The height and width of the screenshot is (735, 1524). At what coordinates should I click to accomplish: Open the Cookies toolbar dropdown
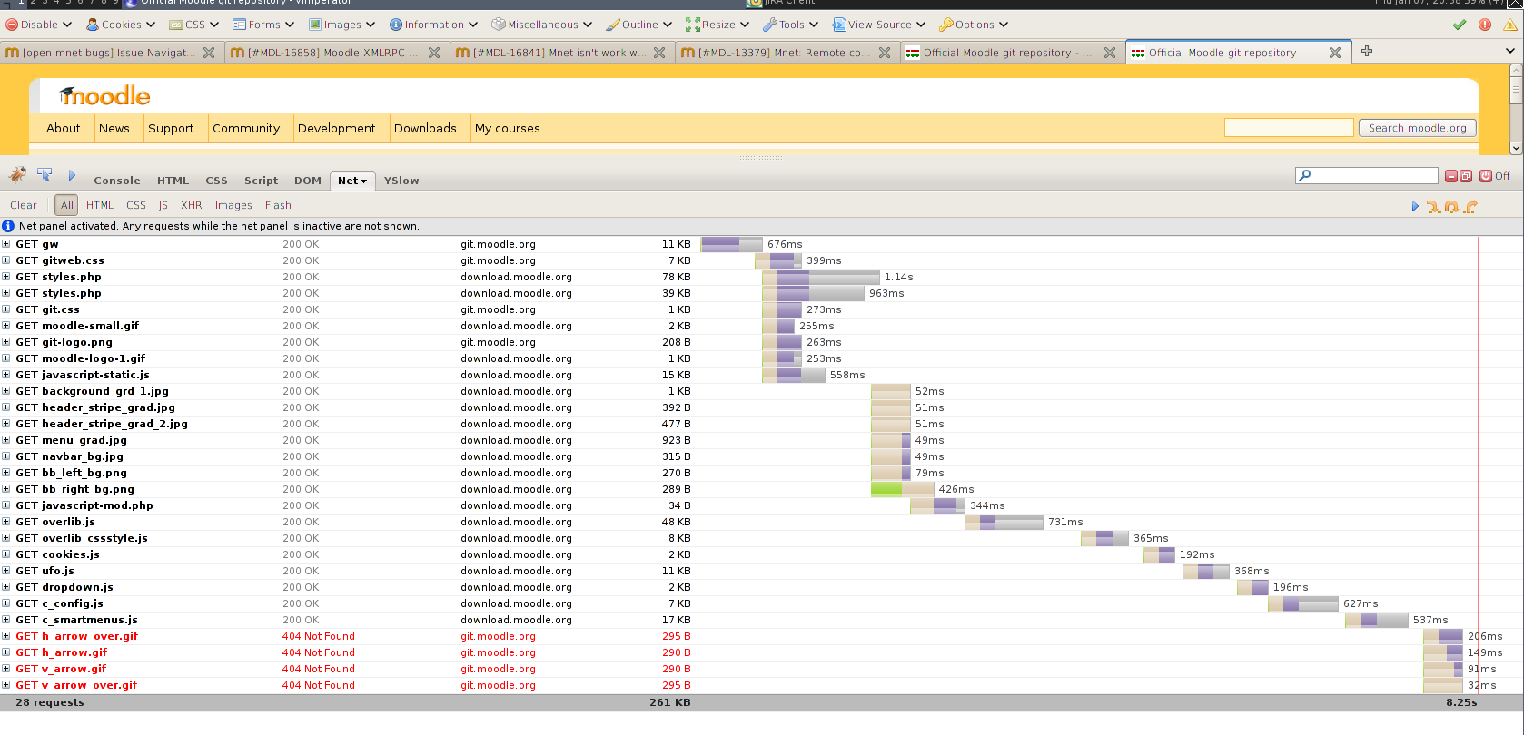tap(121, 24)
